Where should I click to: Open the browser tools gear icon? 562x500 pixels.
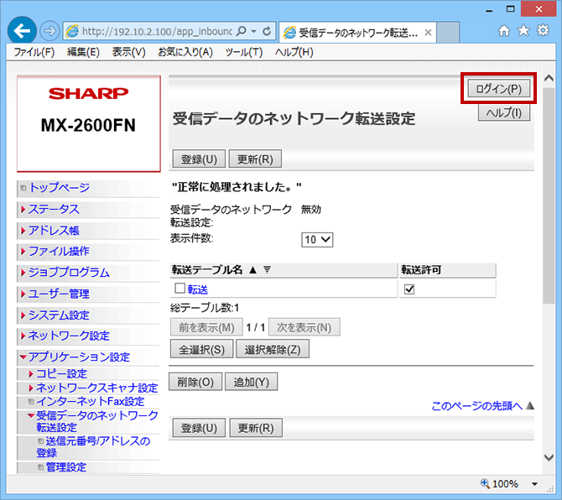point(543,31)
